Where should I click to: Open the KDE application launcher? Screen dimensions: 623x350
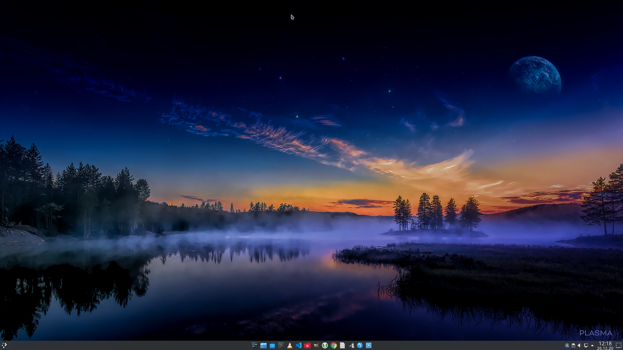(4, 345)
